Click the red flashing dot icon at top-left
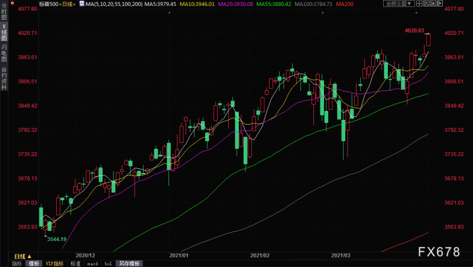 coord(12,4)
